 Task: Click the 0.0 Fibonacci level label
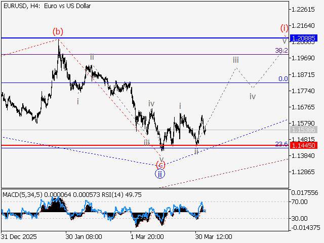pos(283,79)
